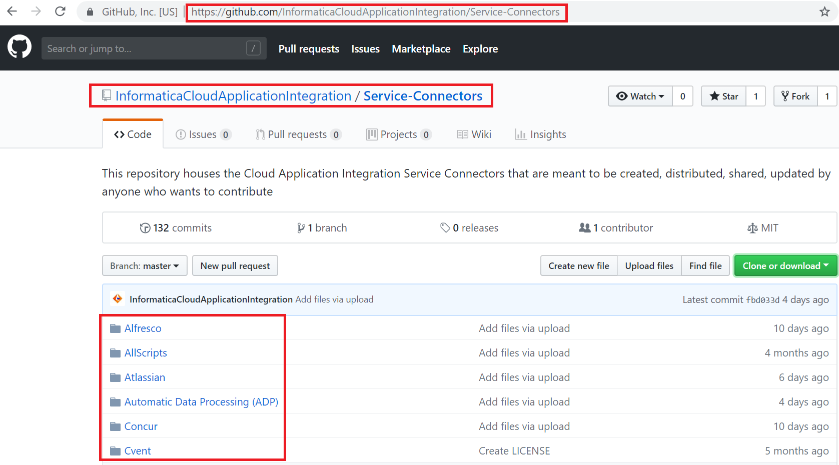The height and width of the screenshot is (465, 839).
Task: Switch to the Issues tab
Action: click(203, 134)
